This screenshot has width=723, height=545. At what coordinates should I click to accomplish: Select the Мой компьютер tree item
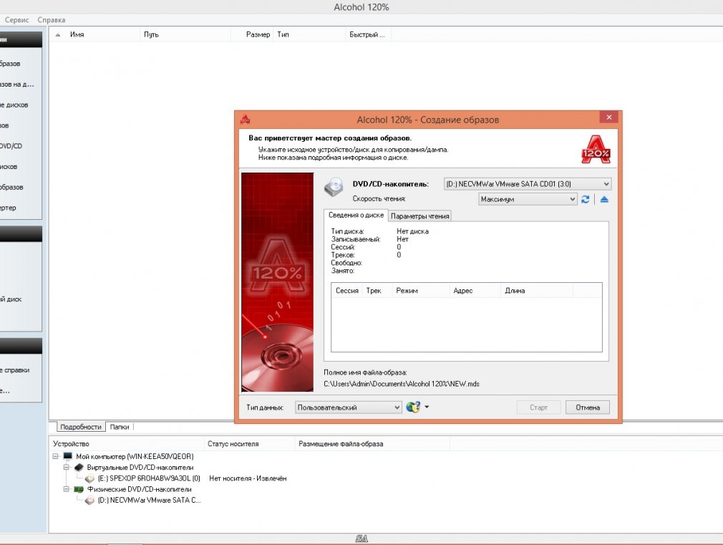coord(135,456)
